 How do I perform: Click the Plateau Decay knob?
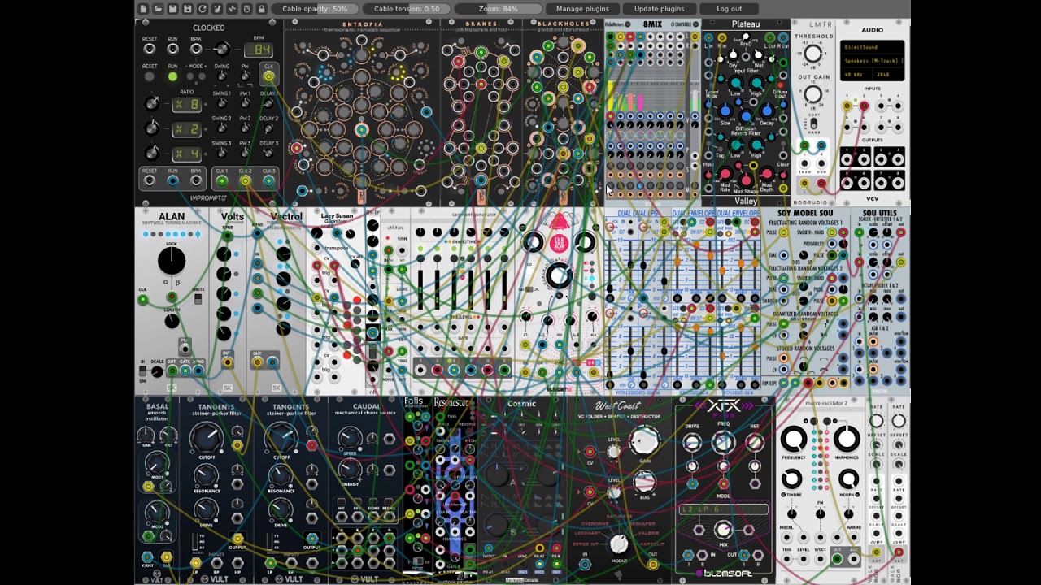(x=767, y=110)
